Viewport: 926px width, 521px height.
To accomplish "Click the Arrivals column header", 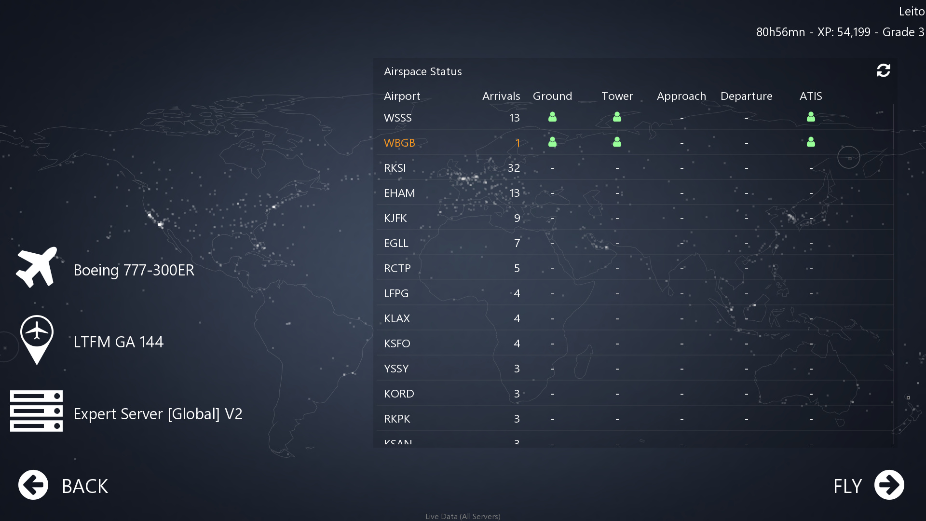I will 501,96.
